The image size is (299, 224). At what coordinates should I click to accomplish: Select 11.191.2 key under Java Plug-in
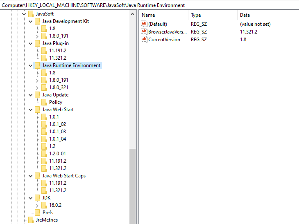58,51
